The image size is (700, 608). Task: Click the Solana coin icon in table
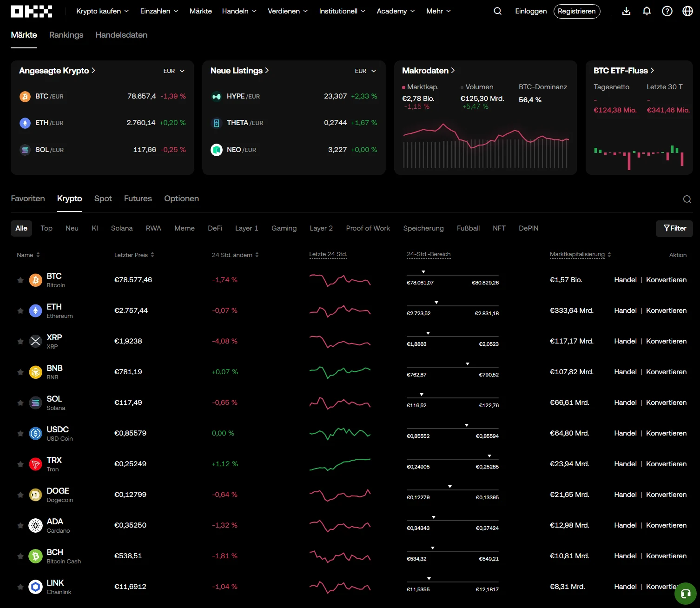pyautogui.click(x=36, y=403)
